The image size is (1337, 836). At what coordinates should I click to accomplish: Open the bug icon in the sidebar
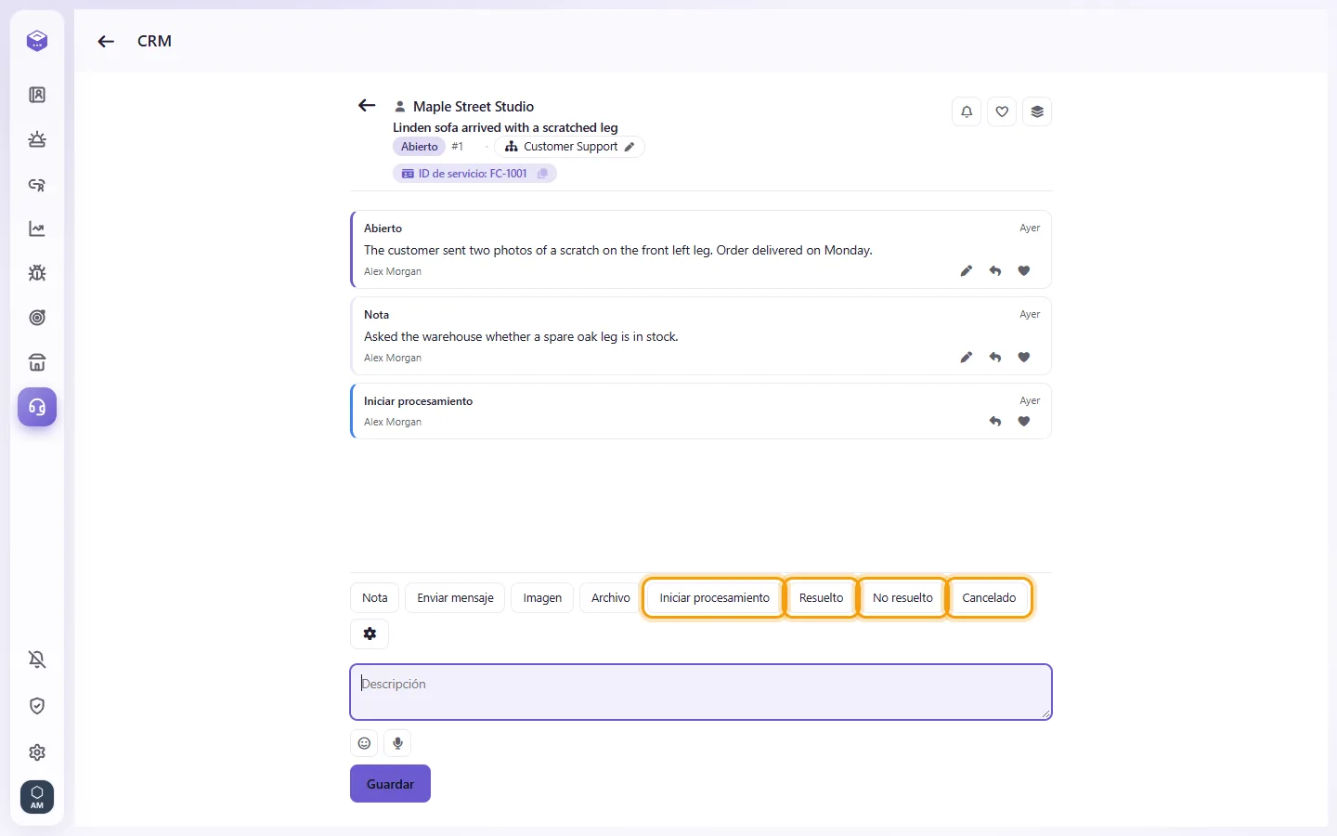coord(37,273)
